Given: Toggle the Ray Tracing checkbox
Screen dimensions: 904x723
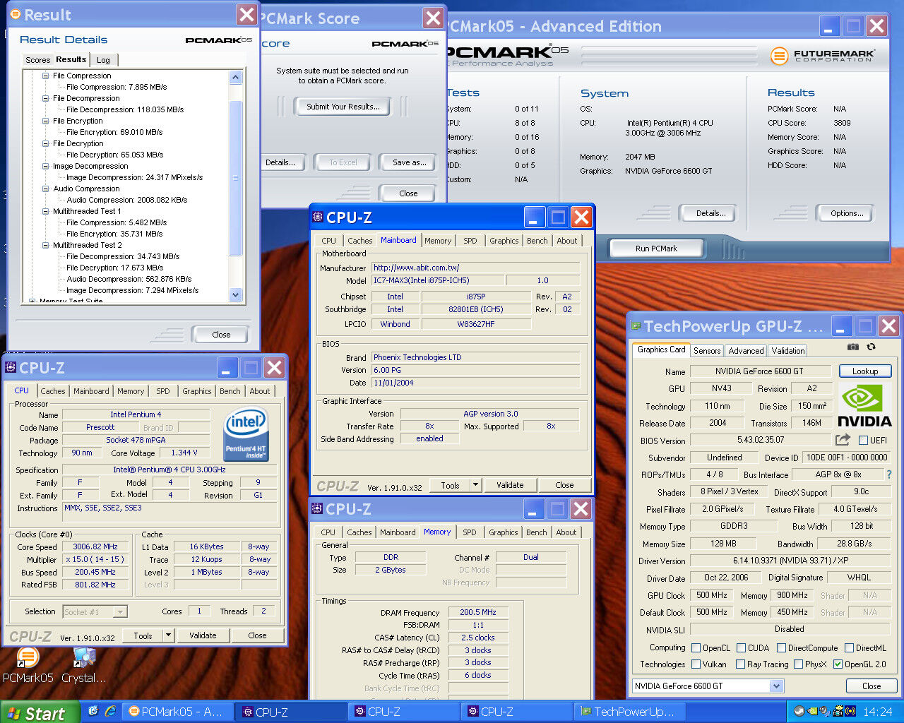Looking at the screenshot, I should (x=740, y=664).
